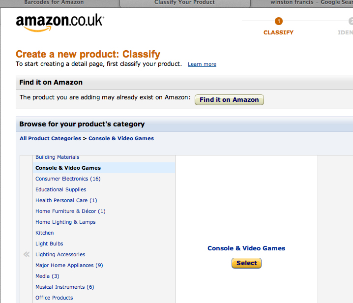This screenshot has width=353, height=303.
Task: Click the Amazon.co.uk logo
Action: (59, 23)
